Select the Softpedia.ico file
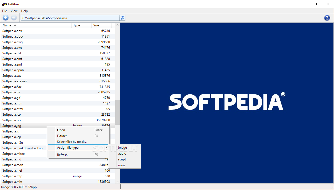 click(58, 115)
